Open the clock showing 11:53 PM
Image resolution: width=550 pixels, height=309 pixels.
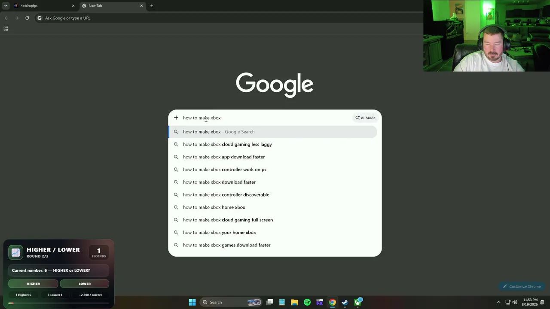[530, 302]
